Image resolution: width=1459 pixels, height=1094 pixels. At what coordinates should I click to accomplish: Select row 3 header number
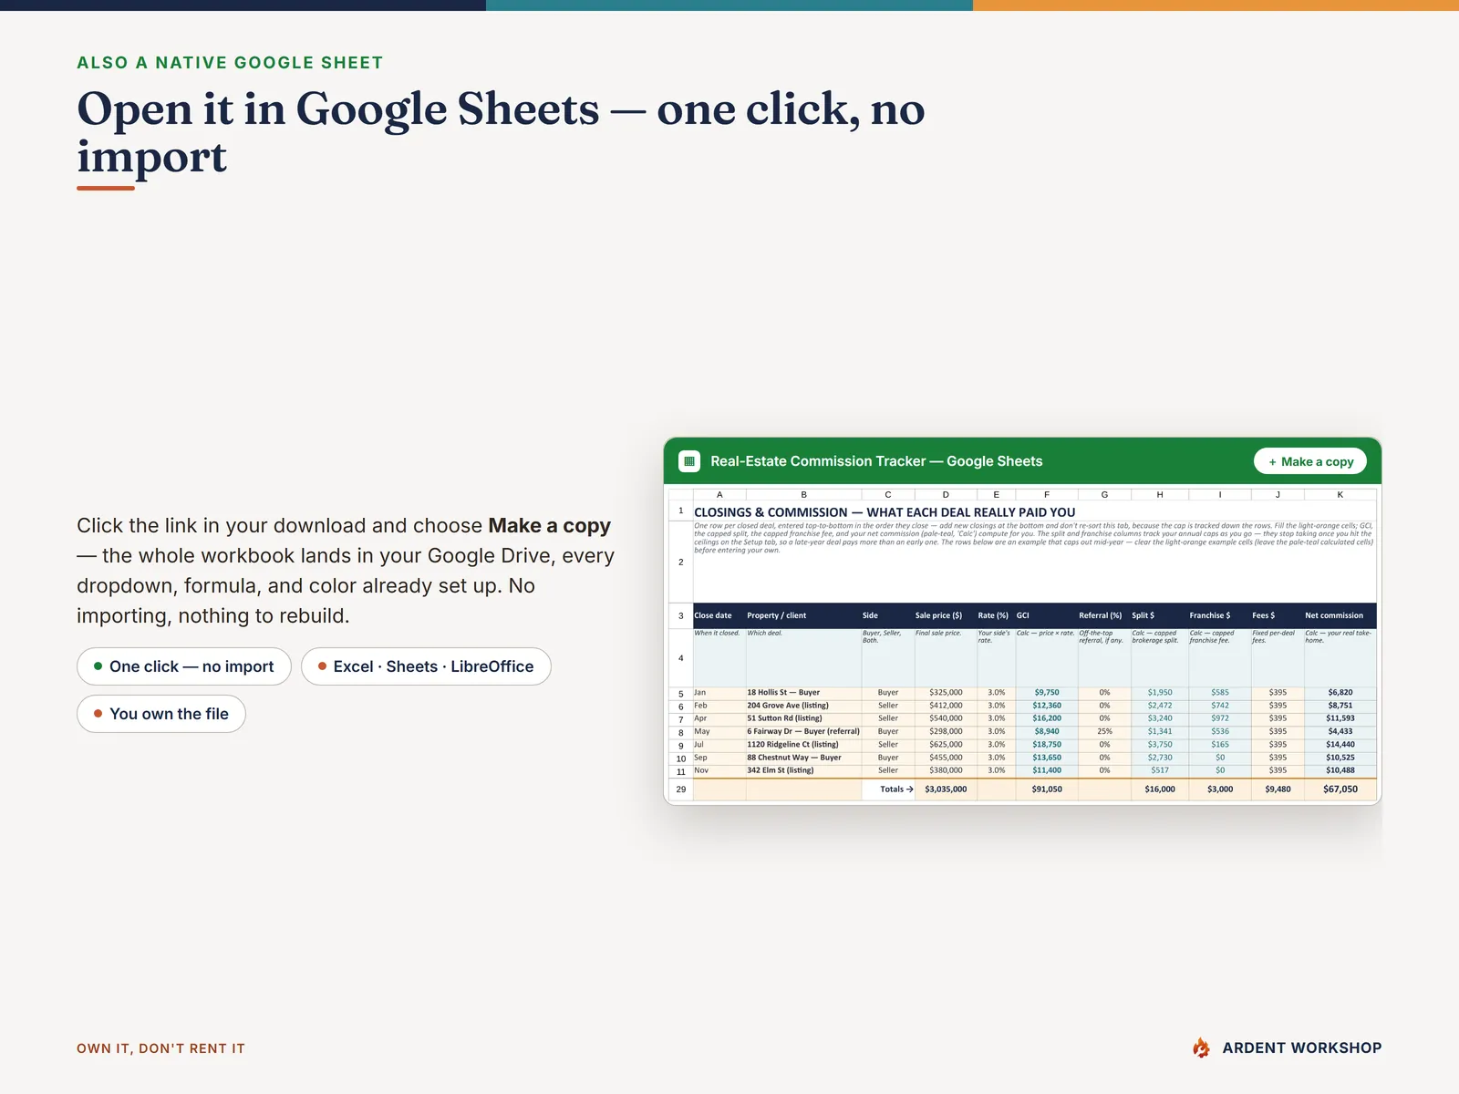pos(681,615)
